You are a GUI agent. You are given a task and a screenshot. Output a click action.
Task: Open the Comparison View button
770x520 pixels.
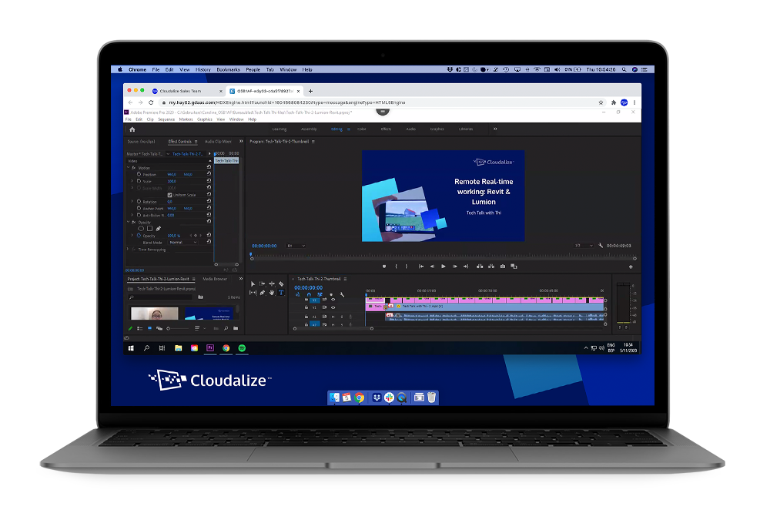pos(514,267)
